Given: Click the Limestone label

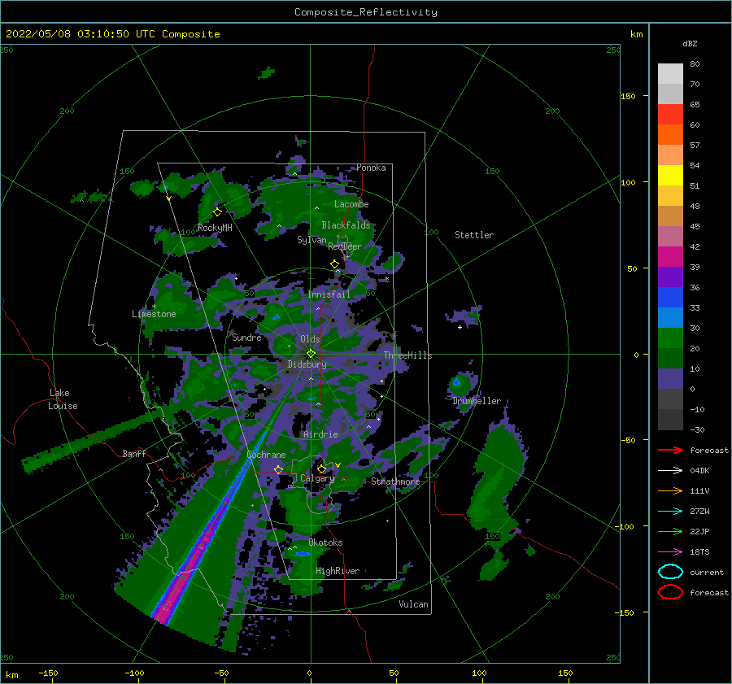Looking at the screenshot, I should [x=154, y=314].
